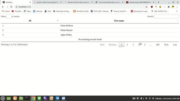The width and height of the screenshot is (180, 101).
Task: Go back with browser arrow
Action: point(3,7)
